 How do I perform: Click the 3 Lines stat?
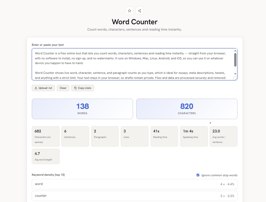click(x=135, y=136)
